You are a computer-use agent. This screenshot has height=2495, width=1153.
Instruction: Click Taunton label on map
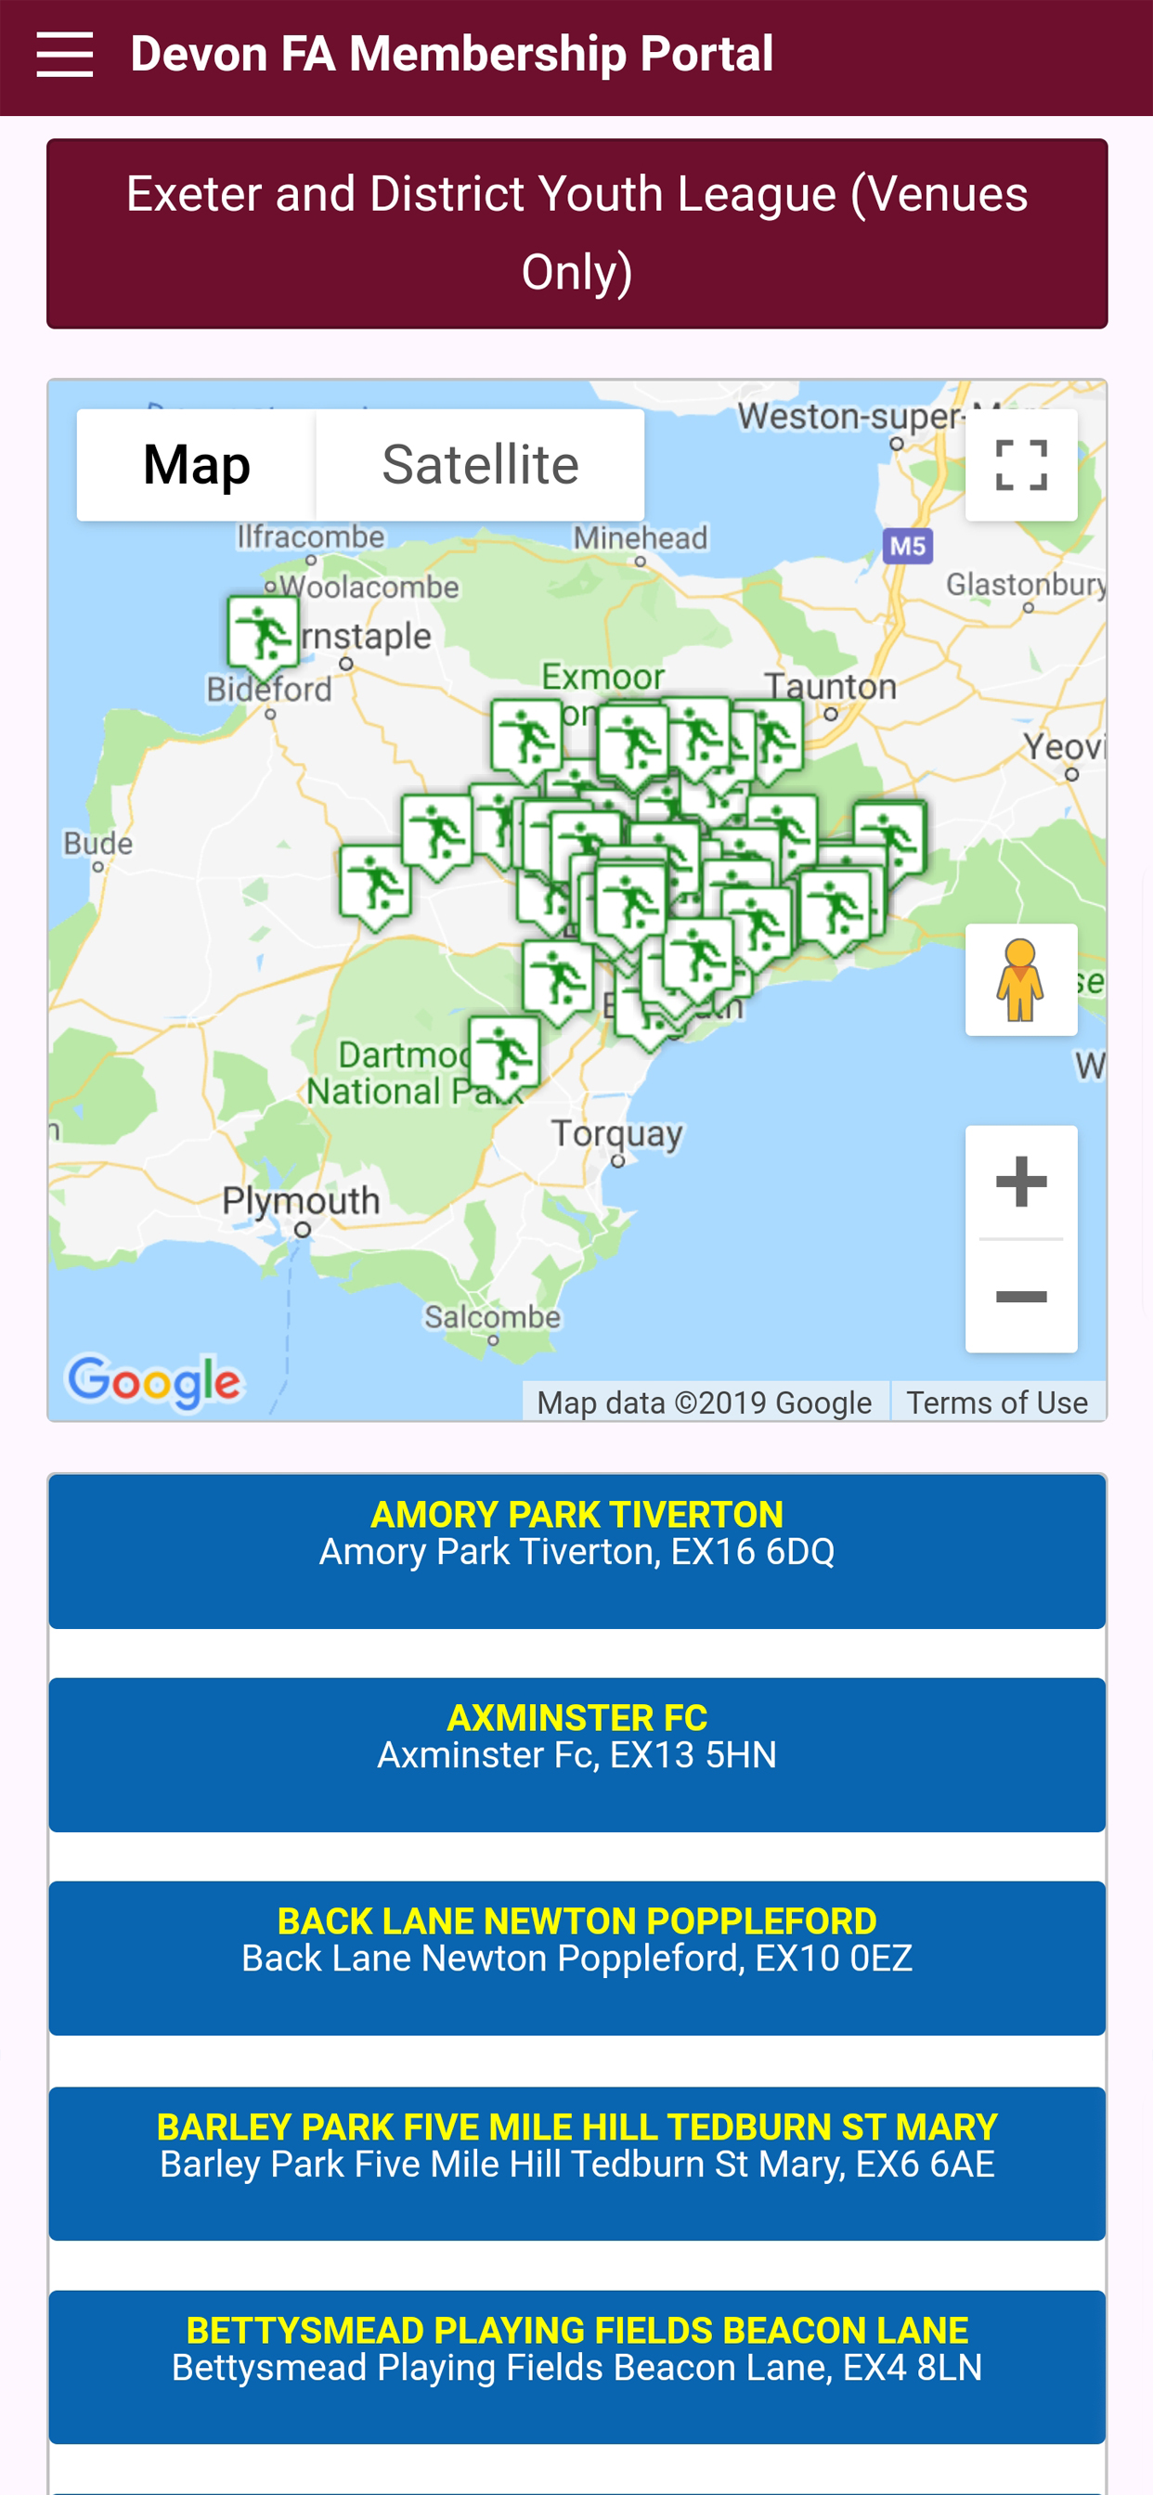coord(830,687)
